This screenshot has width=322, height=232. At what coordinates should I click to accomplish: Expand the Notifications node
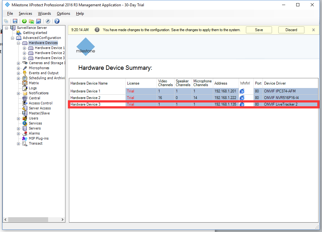(x=19, y=93)
